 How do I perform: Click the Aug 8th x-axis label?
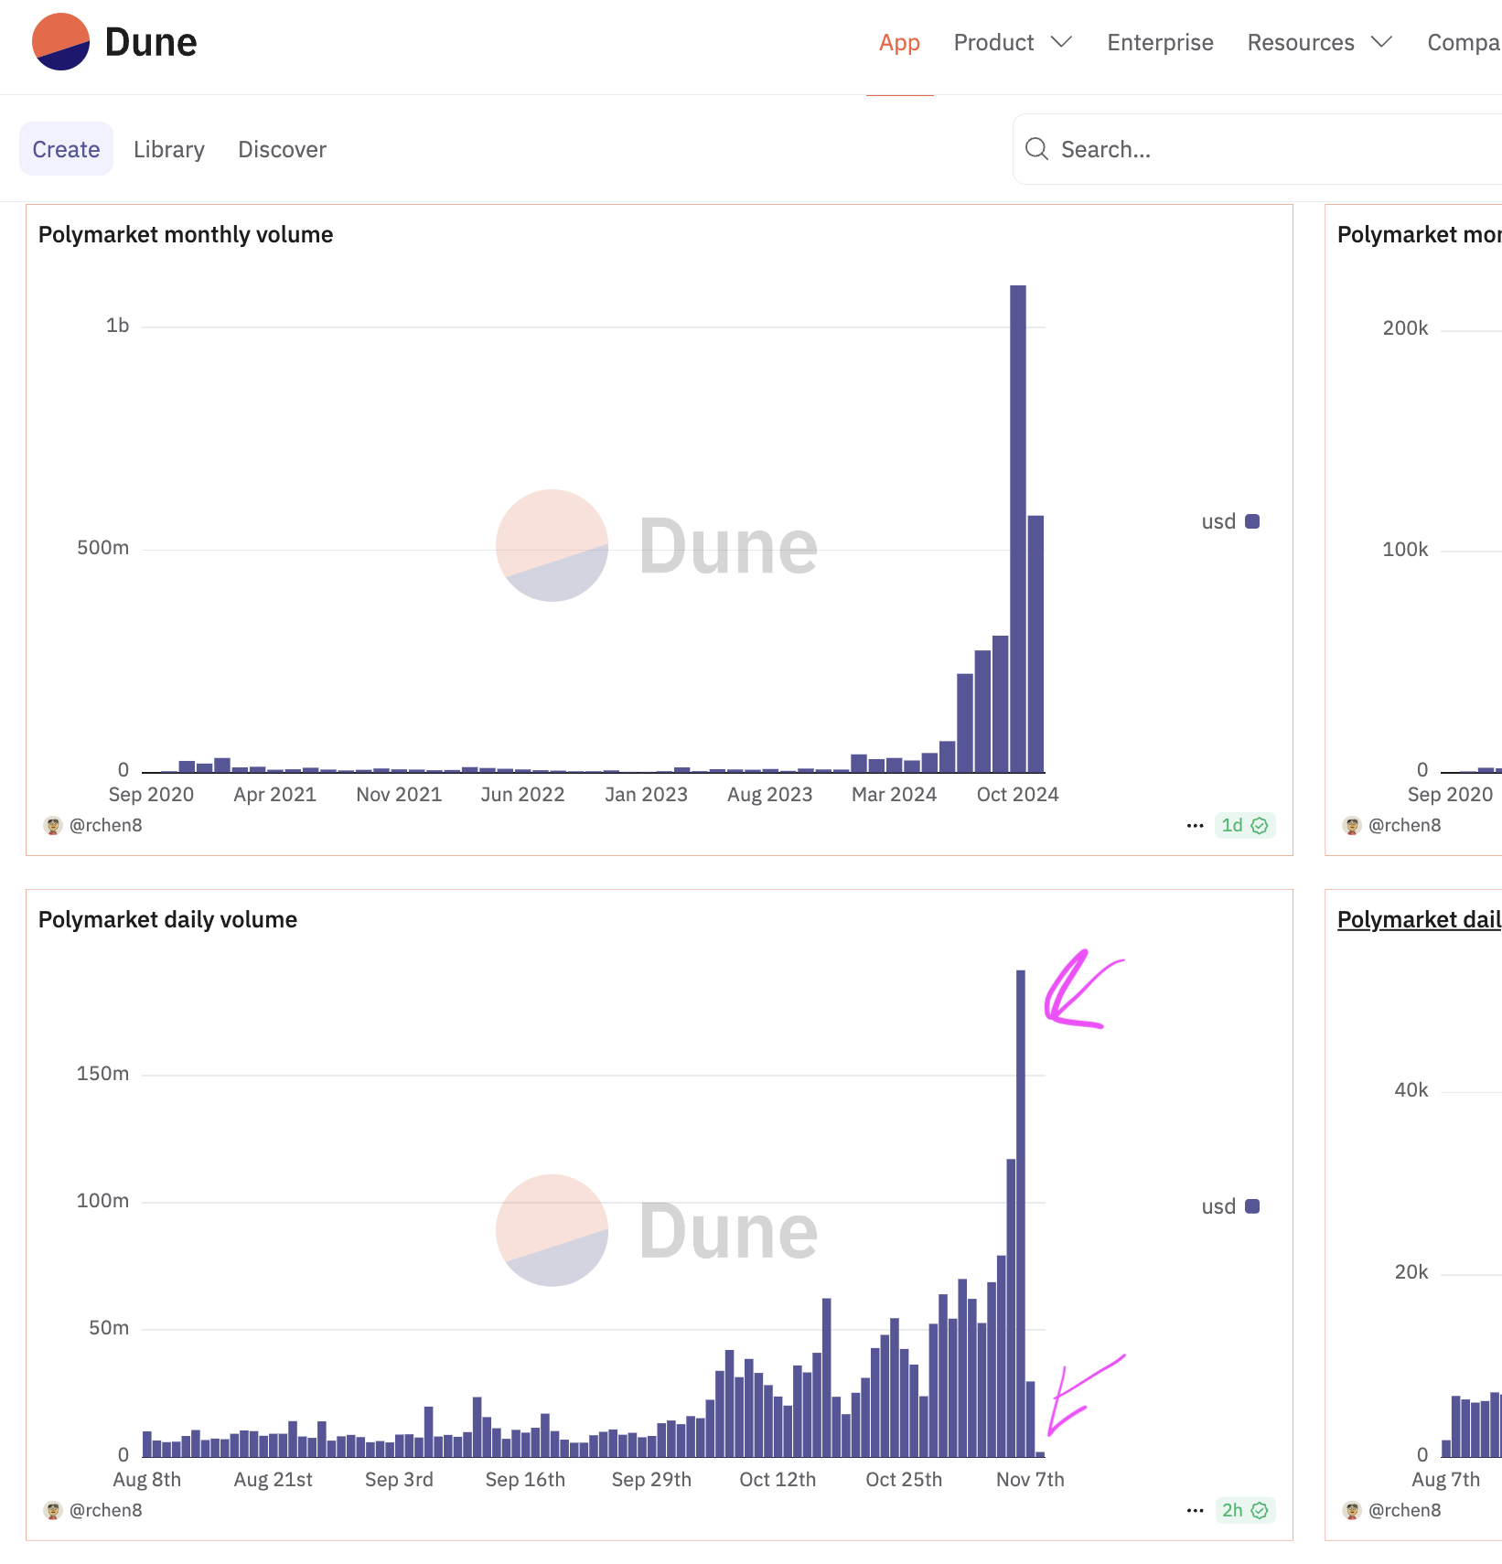[x=146, y=1480]
